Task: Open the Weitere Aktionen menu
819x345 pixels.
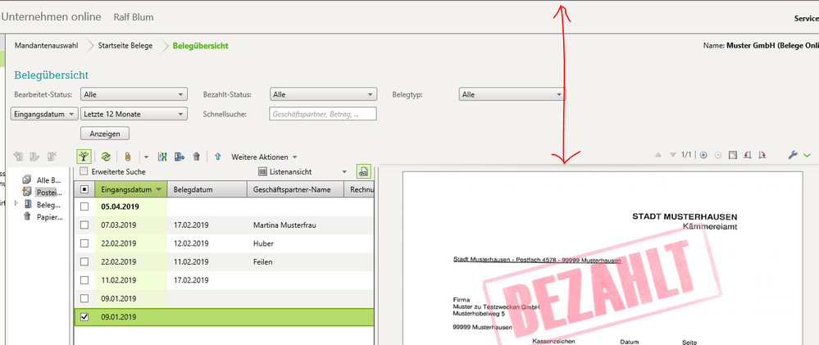Action: 263,156
